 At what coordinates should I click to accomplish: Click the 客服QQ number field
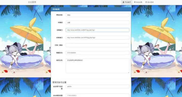point(97,53)
